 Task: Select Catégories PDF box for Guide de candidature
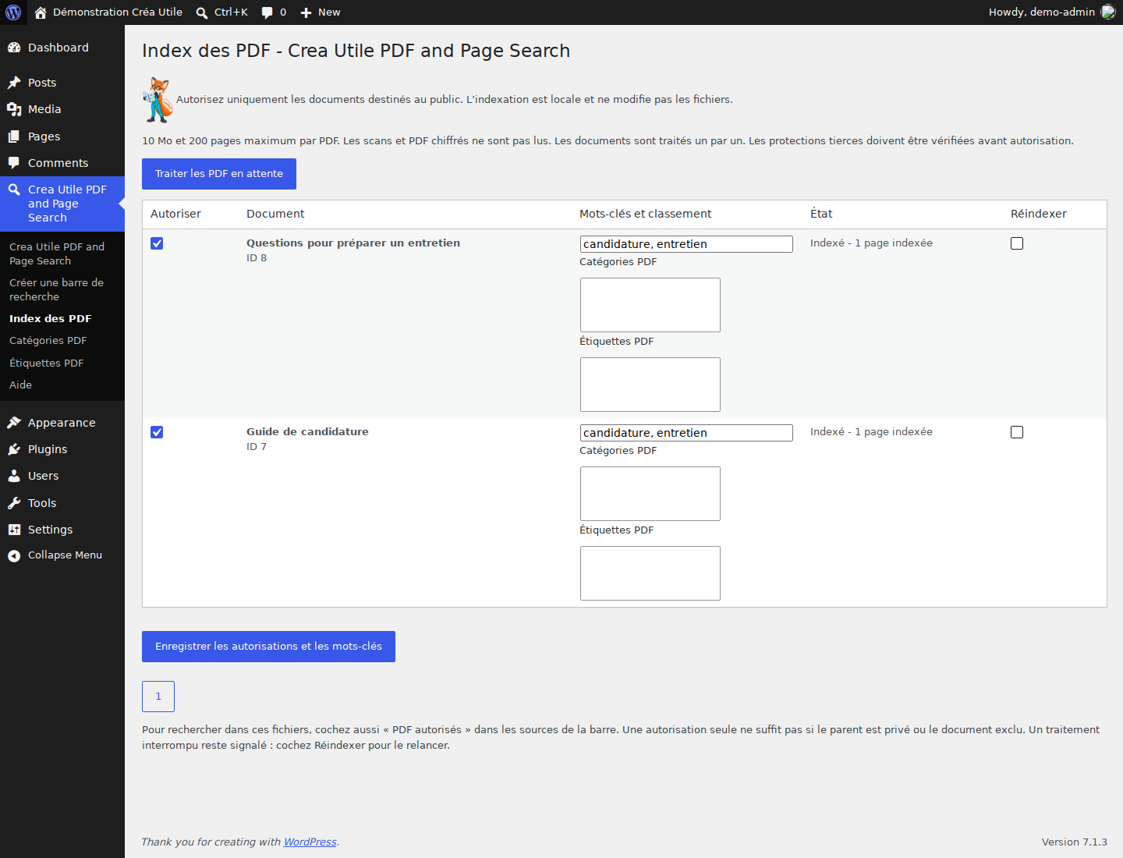[x=650, y=494]
